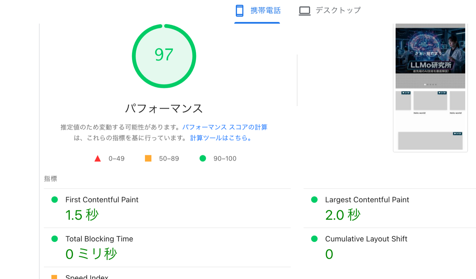Select the First Contentful Paint metric label

[x=102, y=200]
